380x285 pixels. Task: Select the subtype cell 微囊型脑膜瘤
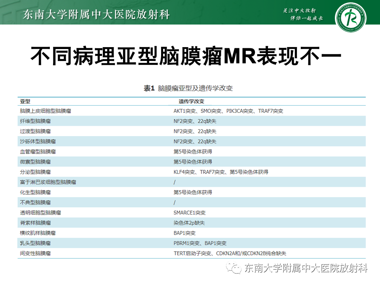click(35, 162)
